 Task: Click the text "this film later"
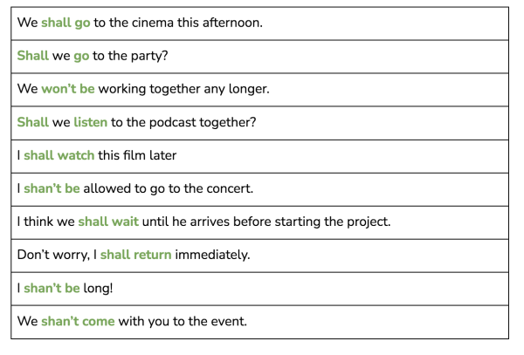pos(137,155)
